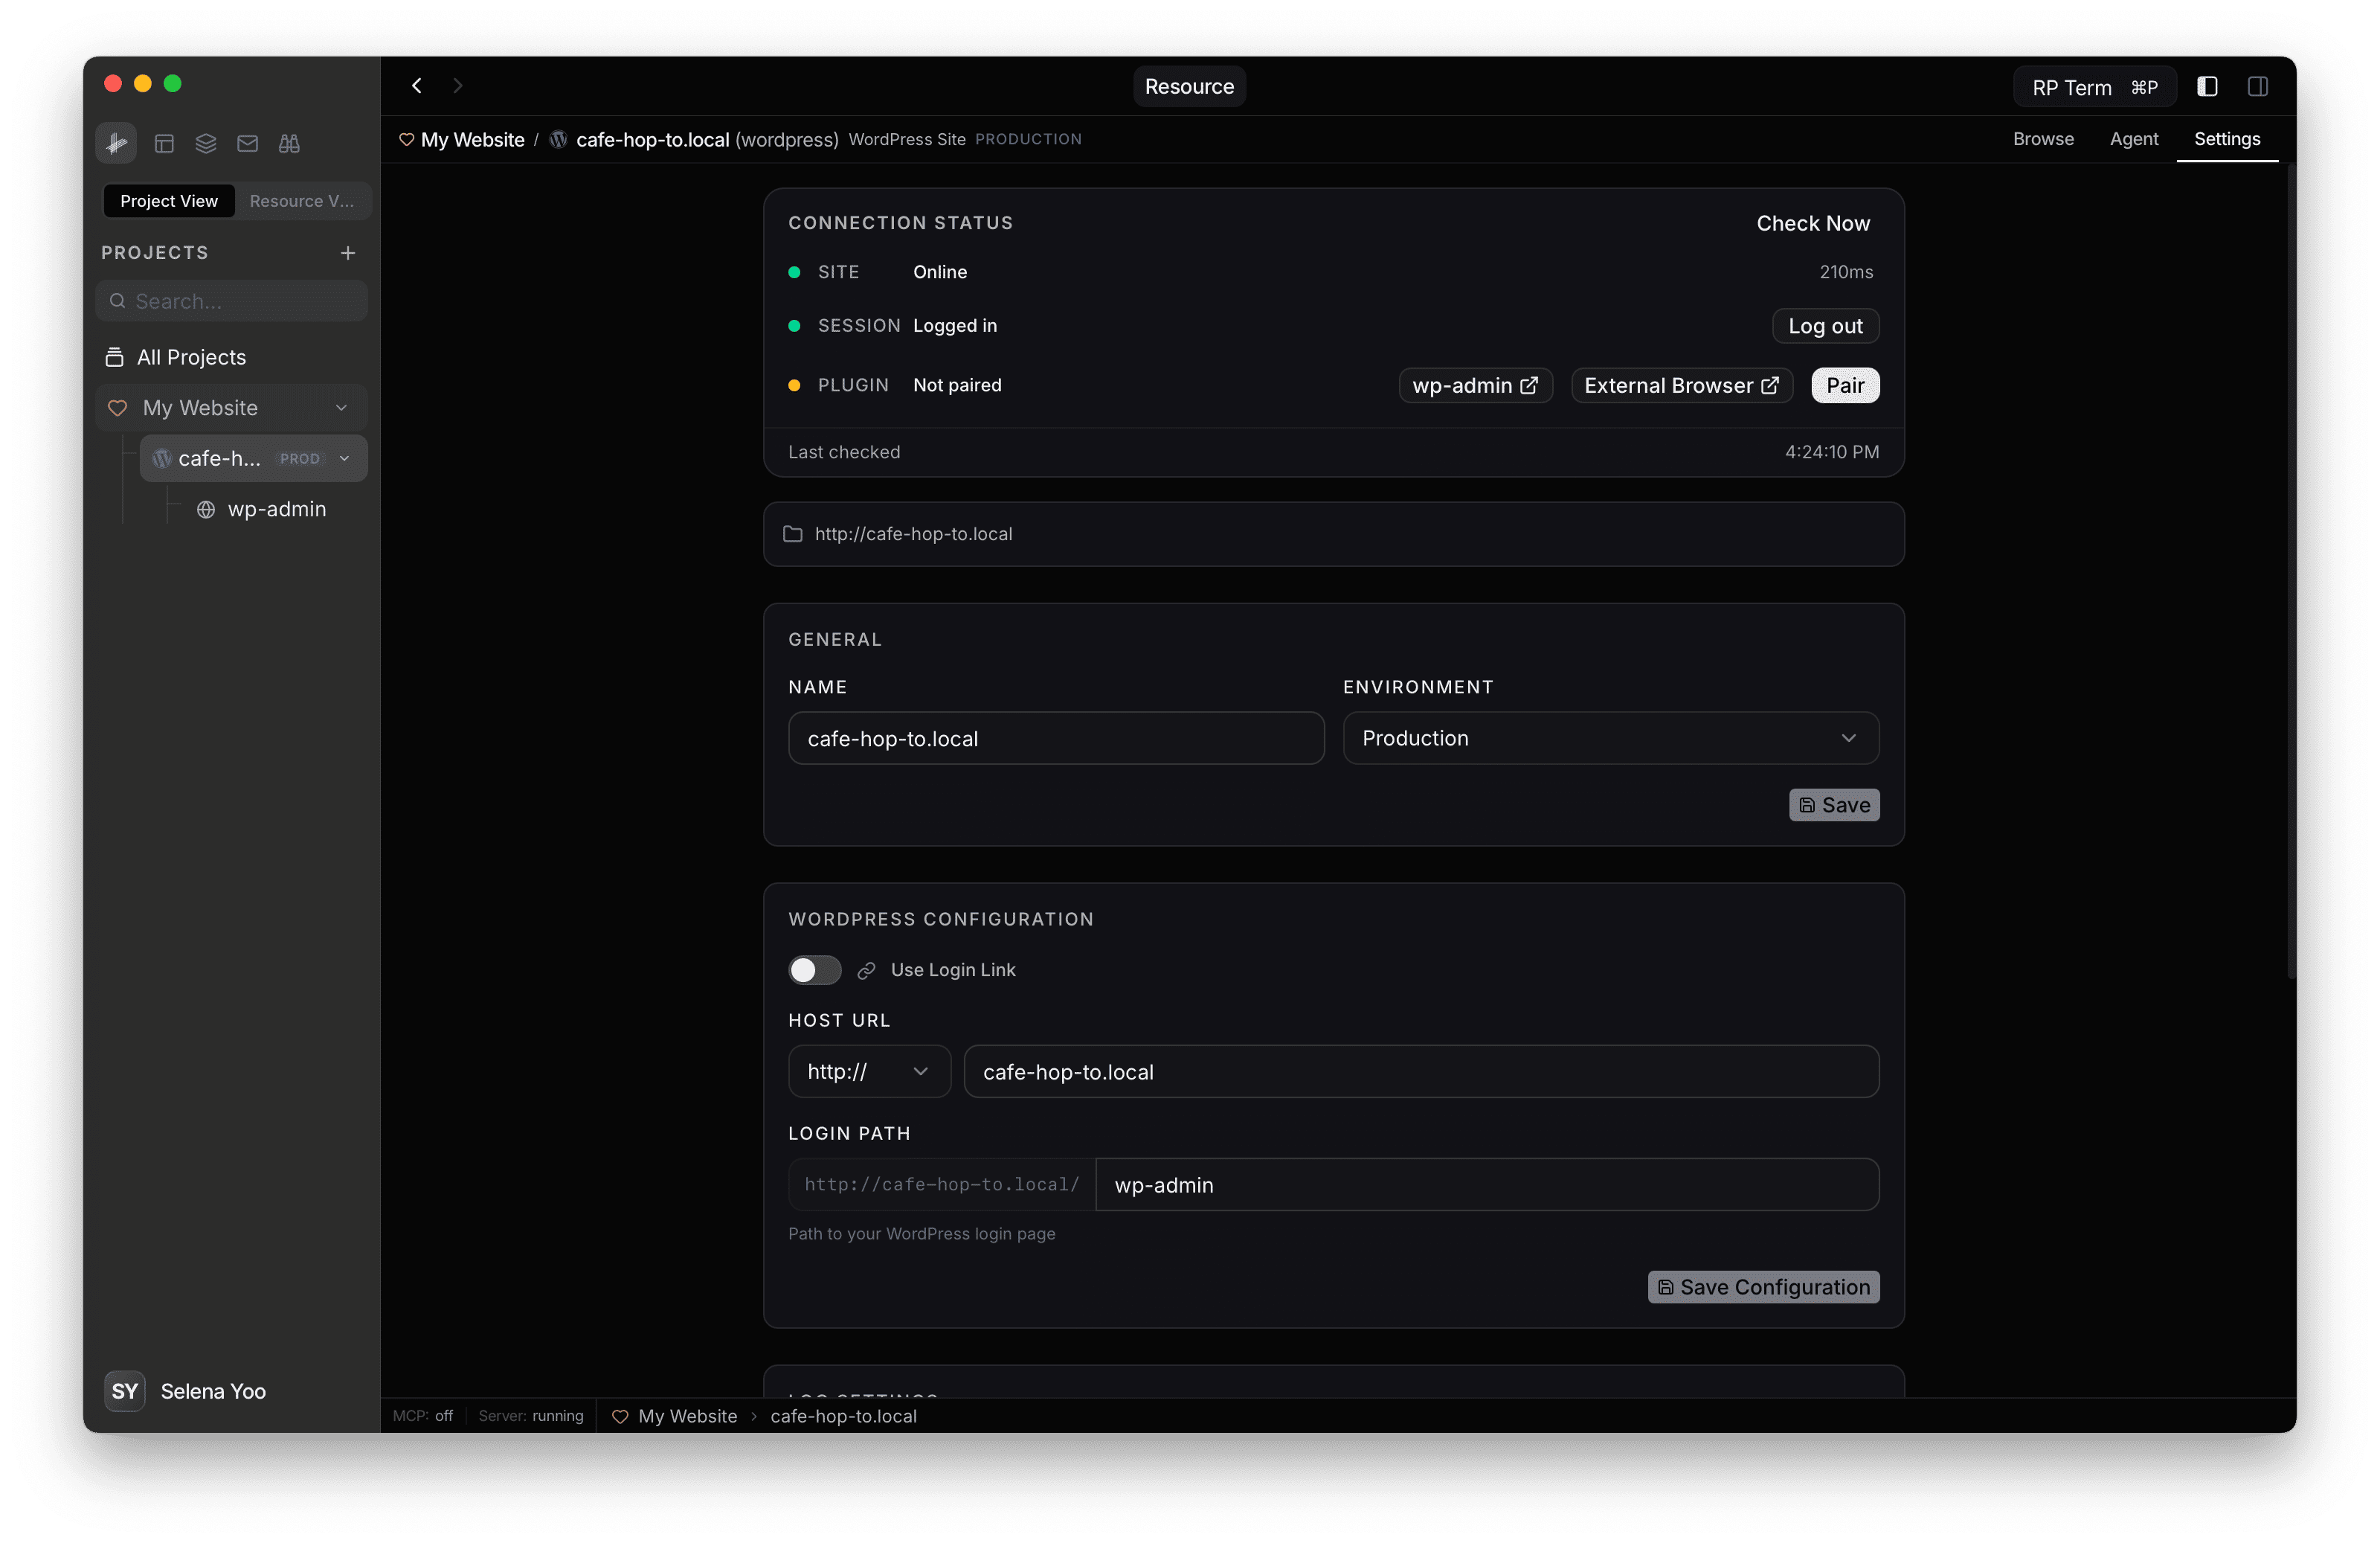Click the binoculars icon in the top sidebar
2380x1543 pixels.
pos(288,143)
